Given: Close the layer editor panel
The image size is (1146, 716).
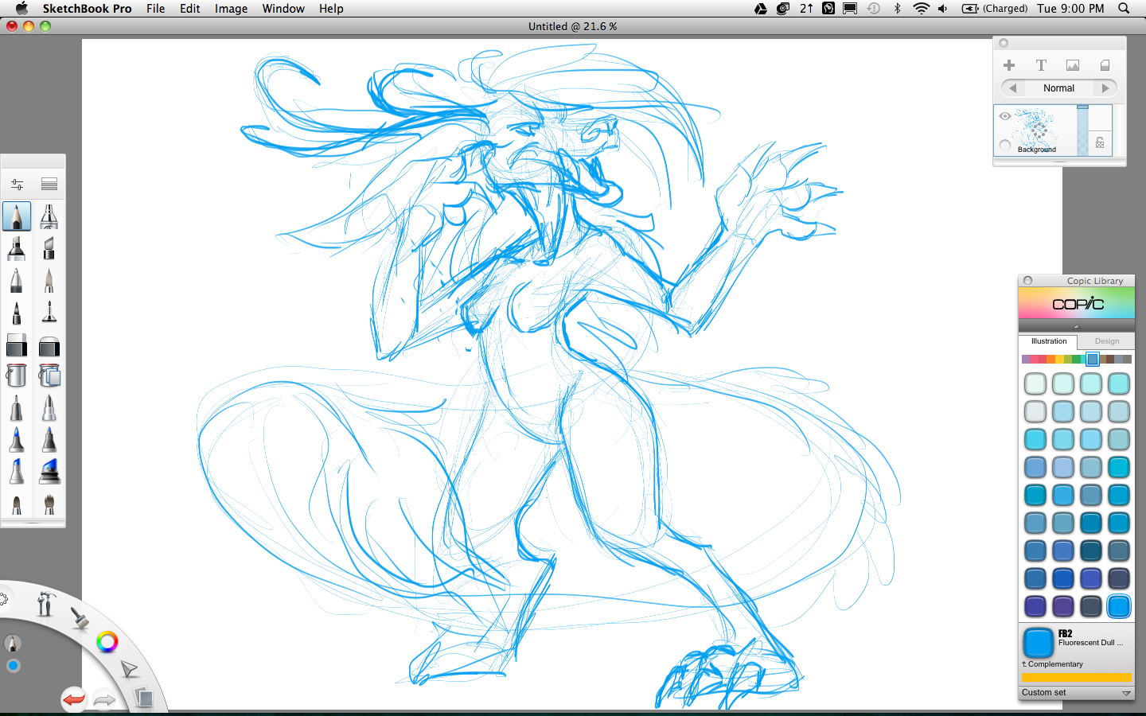Looking at the screenshot, I should [x=1004, y=43].
